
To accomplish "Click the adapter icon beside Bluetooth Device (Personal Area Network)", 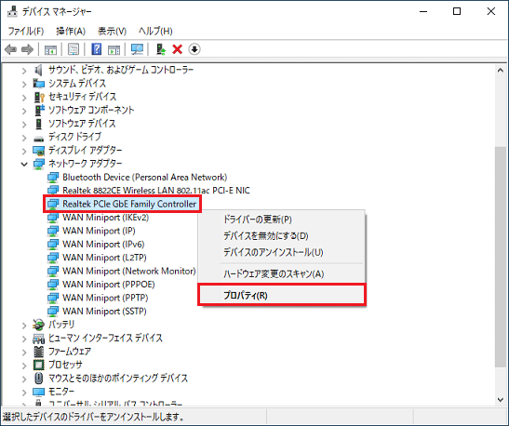I will tap(53, 177).
